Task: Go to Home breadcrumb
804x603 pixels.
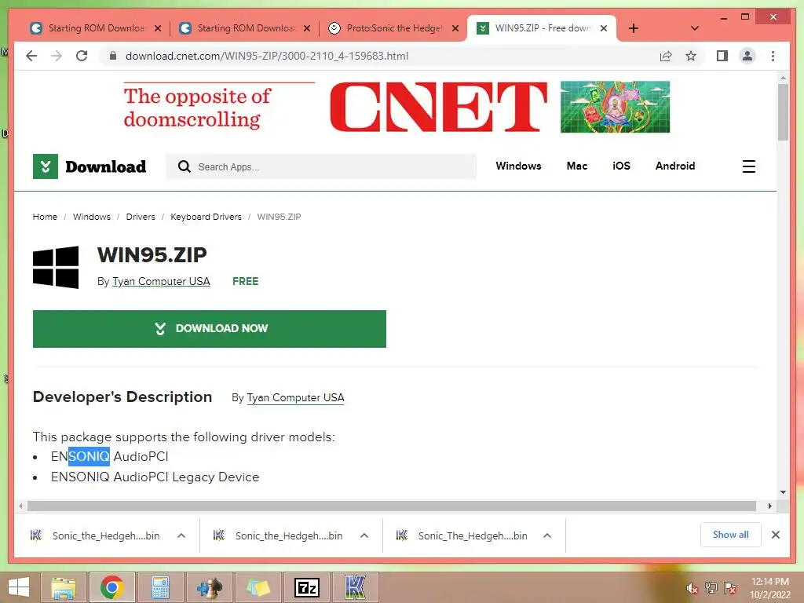Action: click(45, 217)
